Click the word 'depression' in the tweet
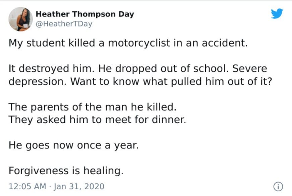This screenshot has height=196, width=292. pos(37,82)
